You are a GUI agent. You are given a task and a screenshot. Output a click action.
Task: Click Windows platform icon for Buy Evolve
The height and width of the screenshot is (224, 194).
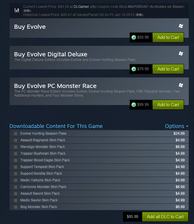click(x=181, y=26)
